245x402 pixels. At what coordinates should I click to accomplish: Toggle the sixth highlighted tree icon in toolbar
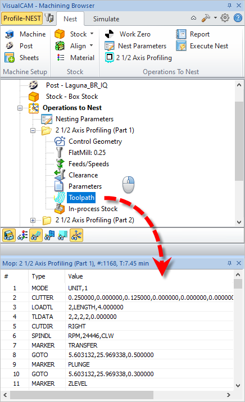click(76, 235)
